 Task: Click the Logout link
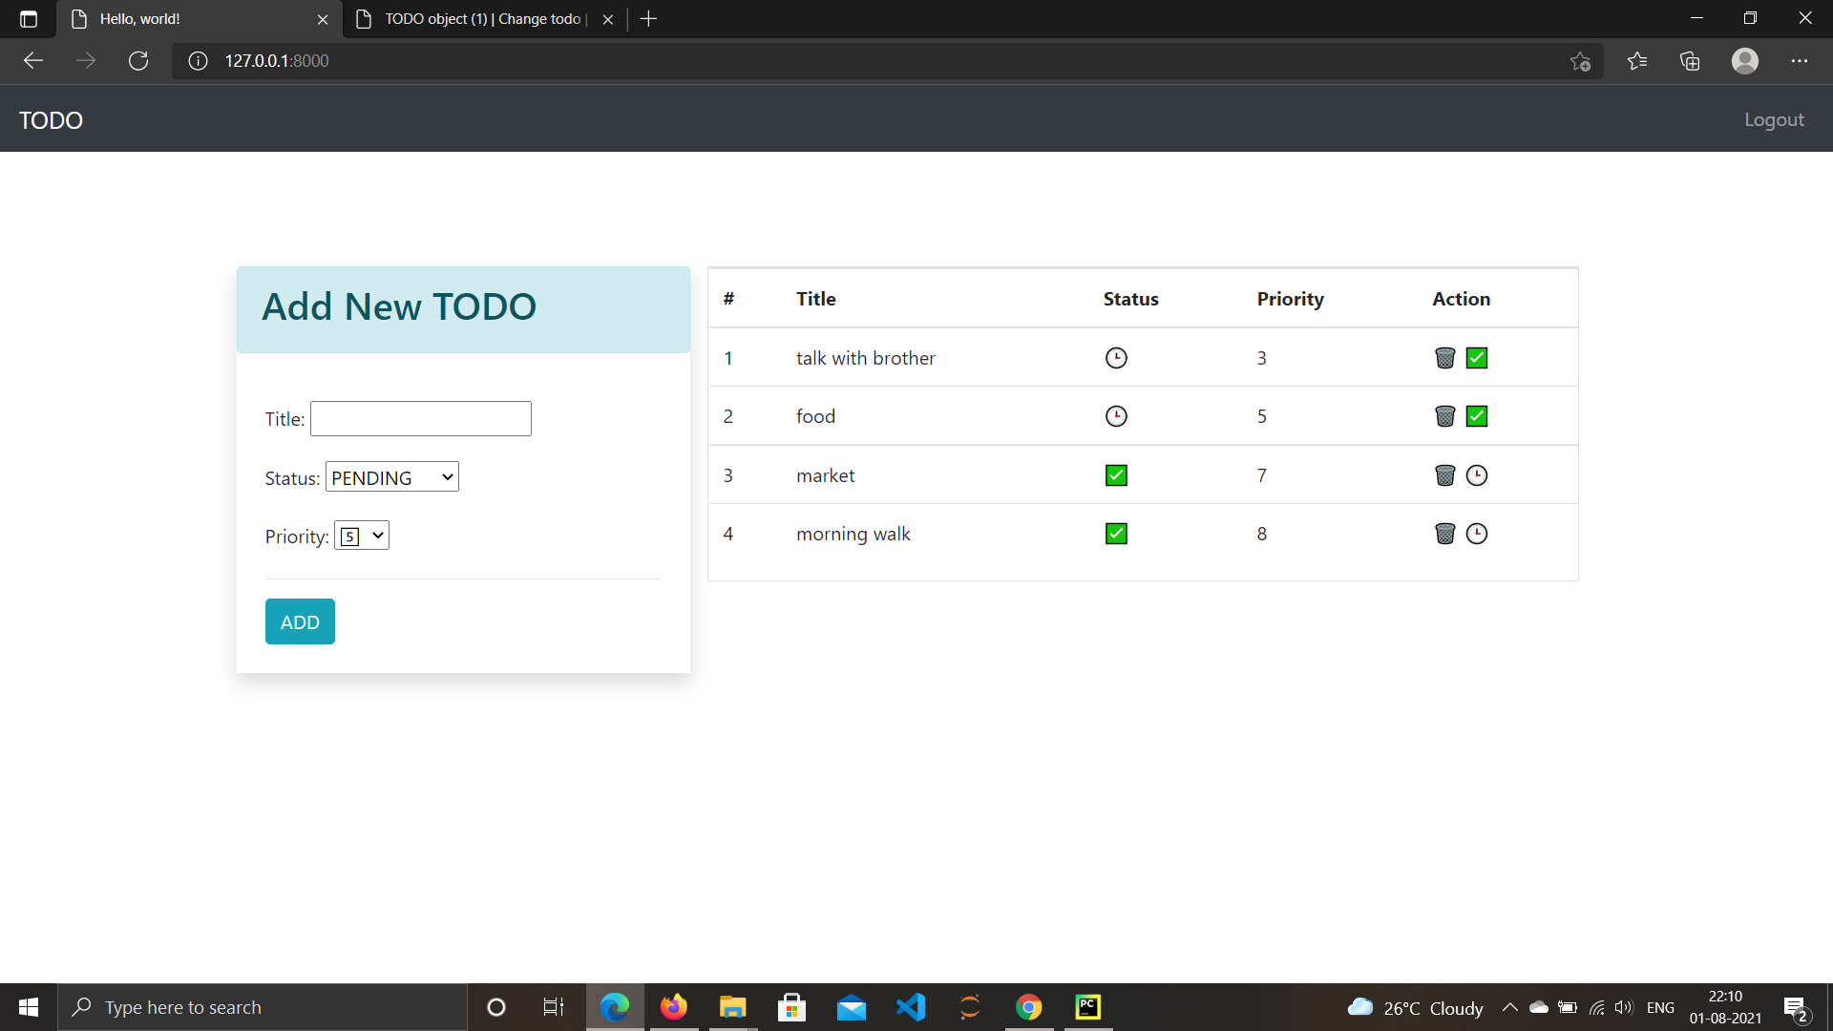(x=1774, y=119)
